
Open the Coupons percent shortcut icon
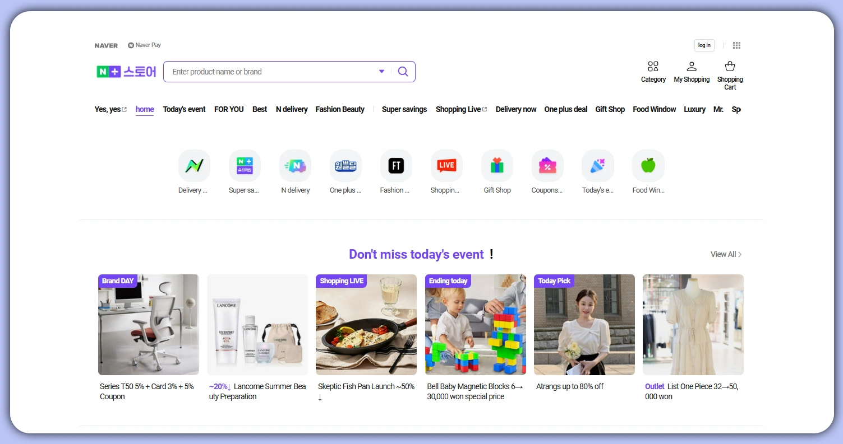(547, 165)
